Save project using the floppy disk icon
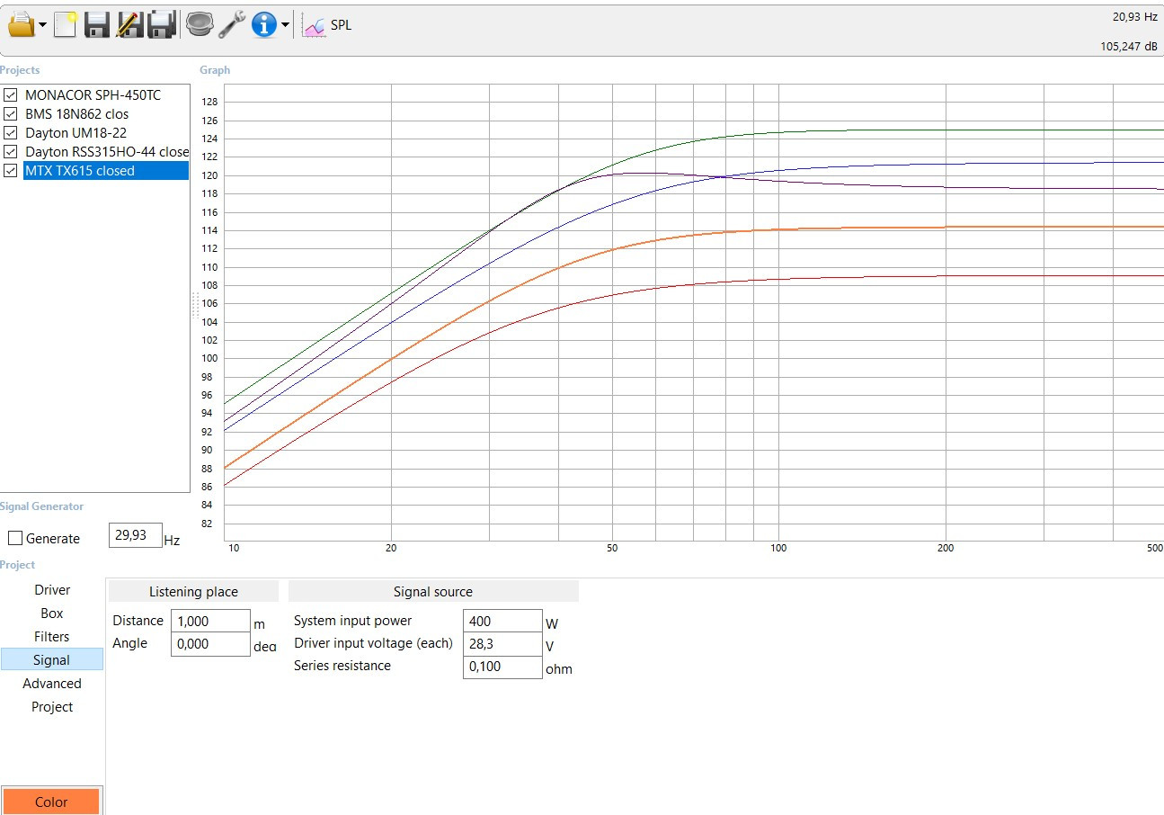 pos(96,25)
